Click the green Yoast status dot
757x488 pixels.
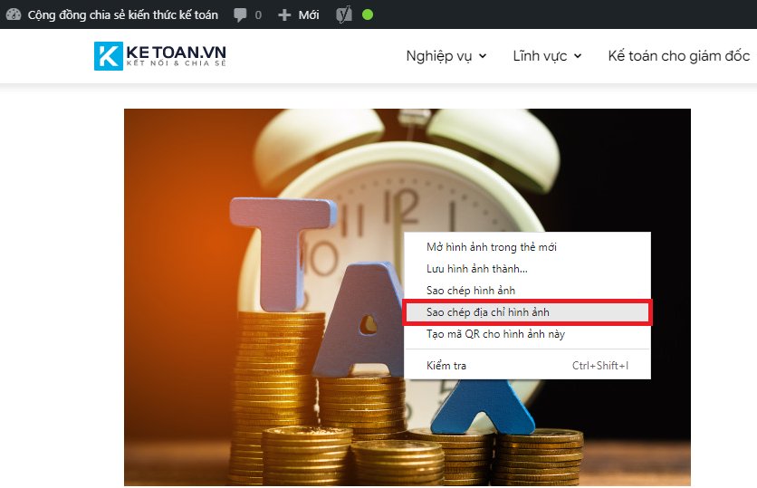[x=368, y=15]
